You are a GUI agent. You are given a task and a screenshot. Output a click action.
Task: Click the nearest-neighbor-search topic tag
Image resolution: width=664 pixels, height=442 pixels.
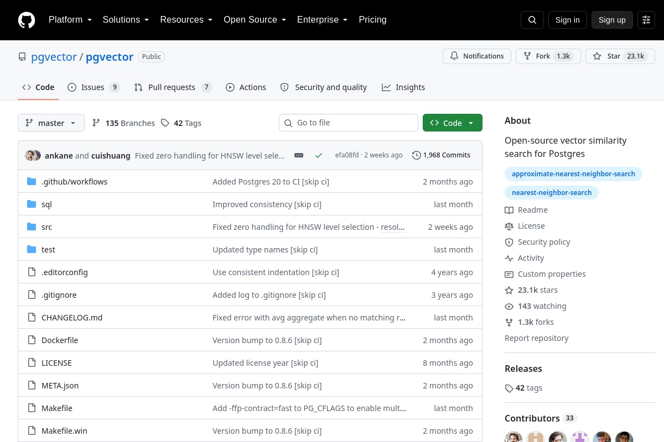[552, 193]
